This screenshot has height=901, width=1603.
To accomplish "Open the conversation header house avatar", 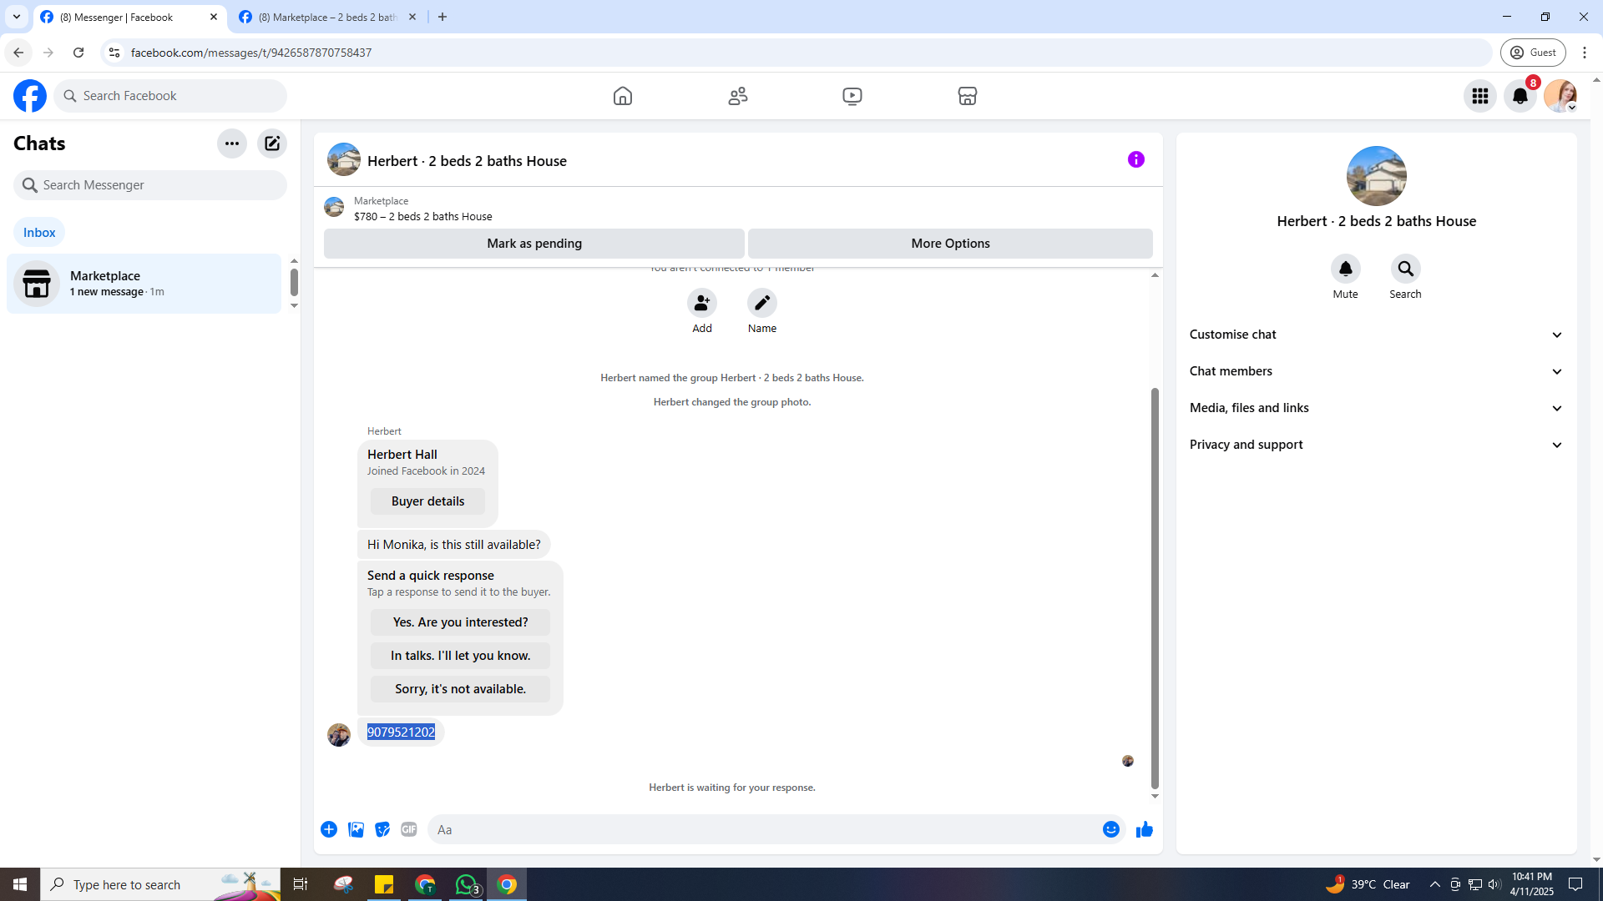I will 344,159.
